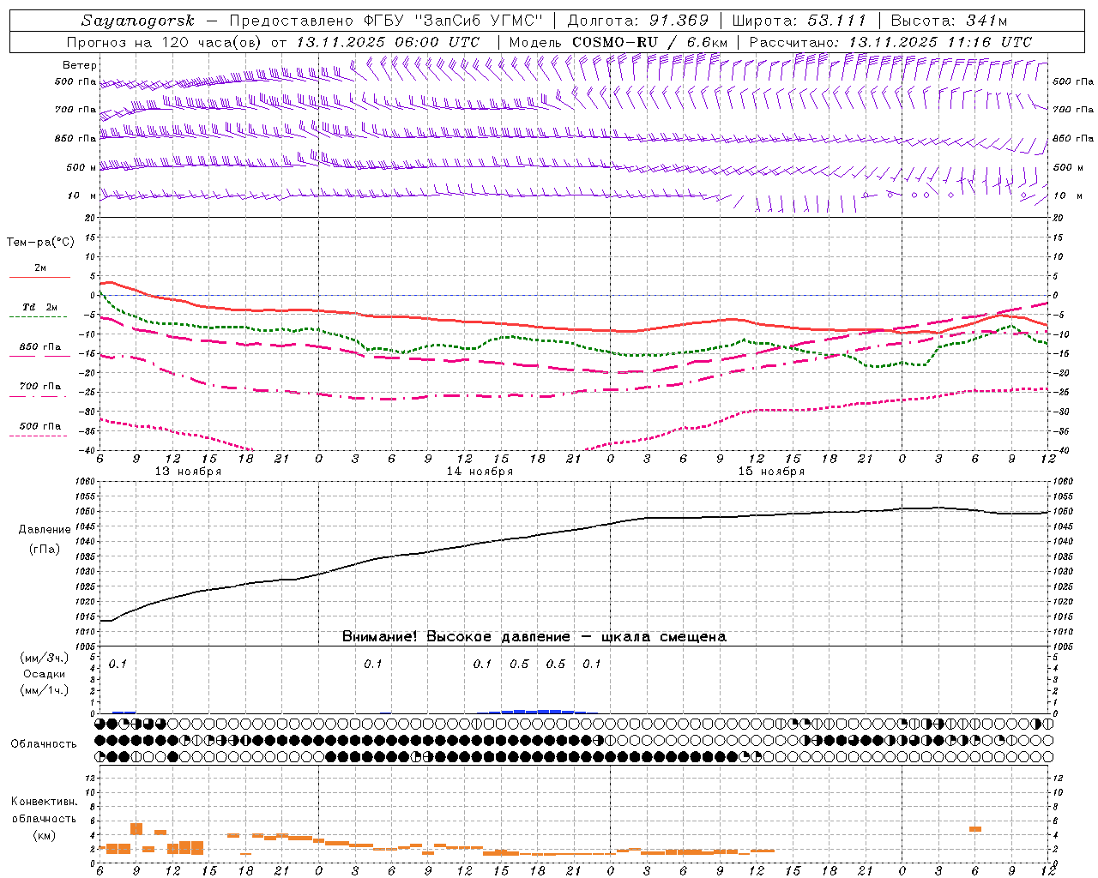Click the '(мм/3ч.)' precipitation unit label

click(45, 658)
